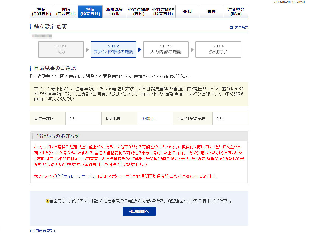309x235 pixels.
Task: Select the 乗換 tab
Action: click(x=212, y=11)
